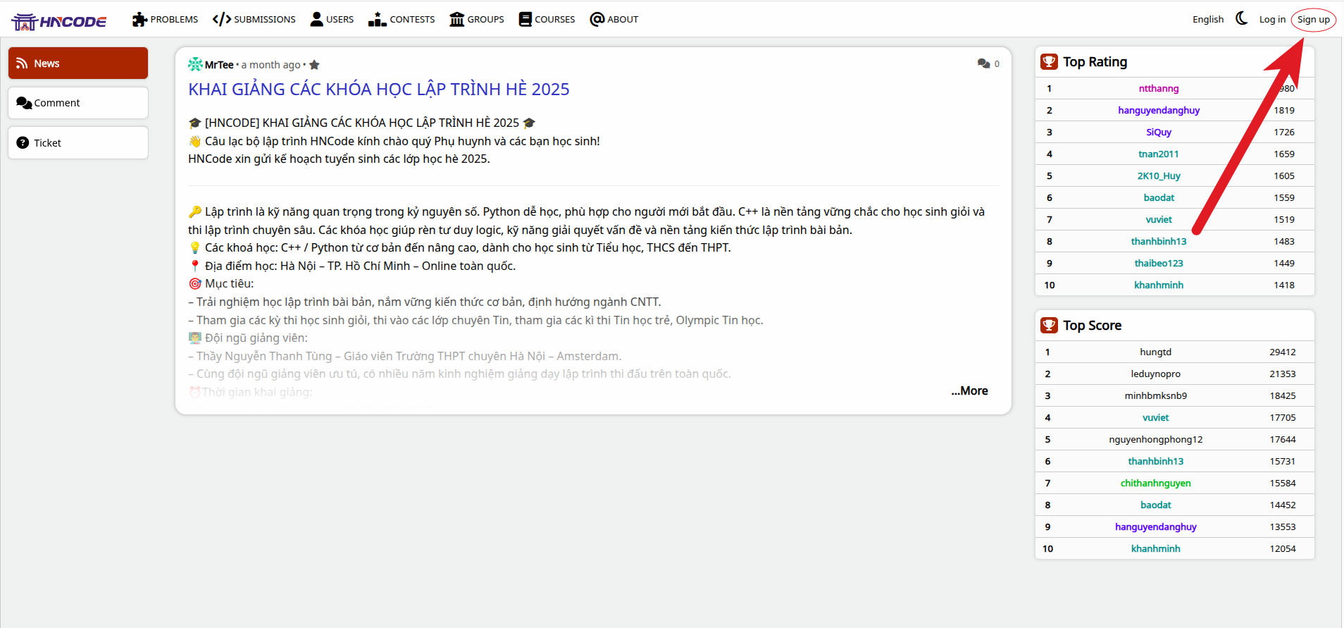Image resolution: width=1344 pixels, height=628 pixels.
Task: Click the Contests podium icon
Action: (377, 20)
